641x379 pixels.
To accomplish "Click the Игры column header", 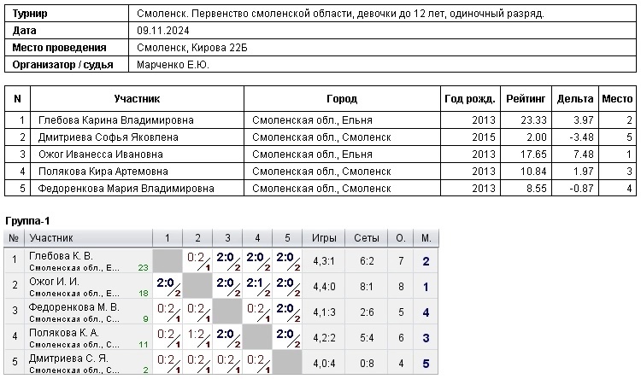I will pyautogui.click(x=324, y=238).
